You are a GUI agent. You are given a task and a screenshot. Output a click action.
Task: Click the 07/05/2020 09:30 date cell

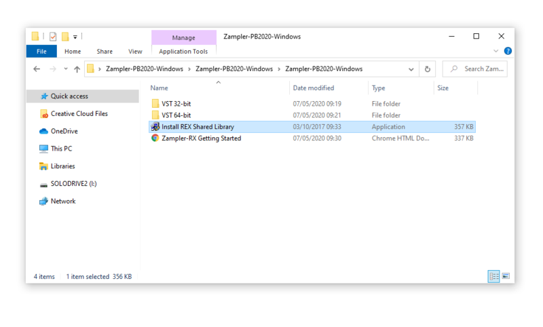click(x=317, y=138)
